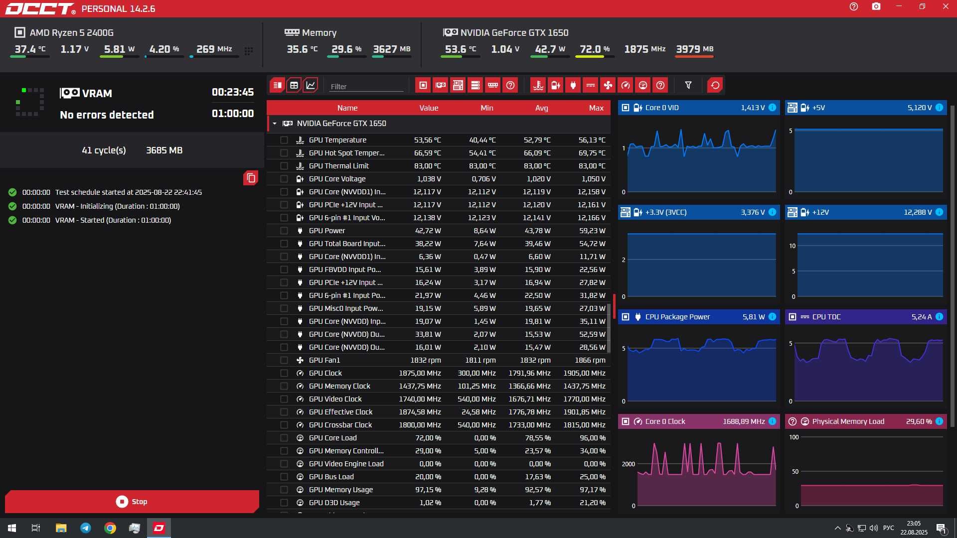This screenshot has width=957, height=538.
Task: Toggle storage sensors filter icon
Action: pyautogui.click(x=476, y=85)
